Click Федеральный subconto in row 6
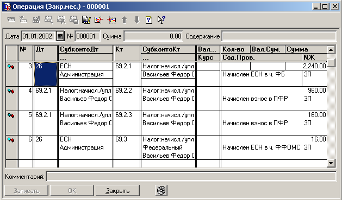This screenshot has width=342, height=200. pos(162,147)
